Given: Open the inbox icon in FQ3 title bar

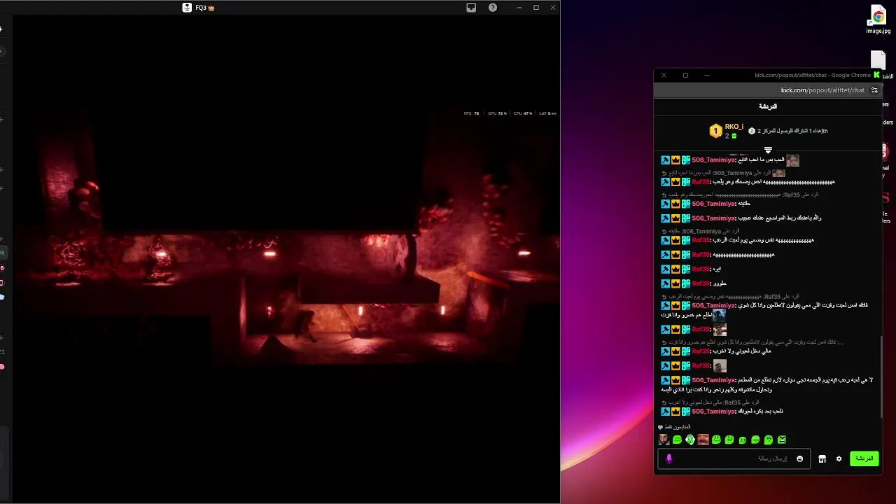Looking at the screenshot, I should (471, 8).
